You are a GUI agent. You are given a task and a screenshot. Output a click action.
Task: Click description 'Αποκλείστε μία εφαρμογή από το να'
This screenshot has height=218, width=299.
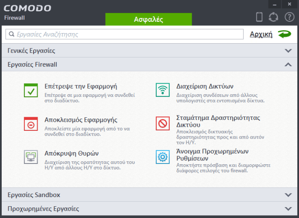(x=87, y=129)
